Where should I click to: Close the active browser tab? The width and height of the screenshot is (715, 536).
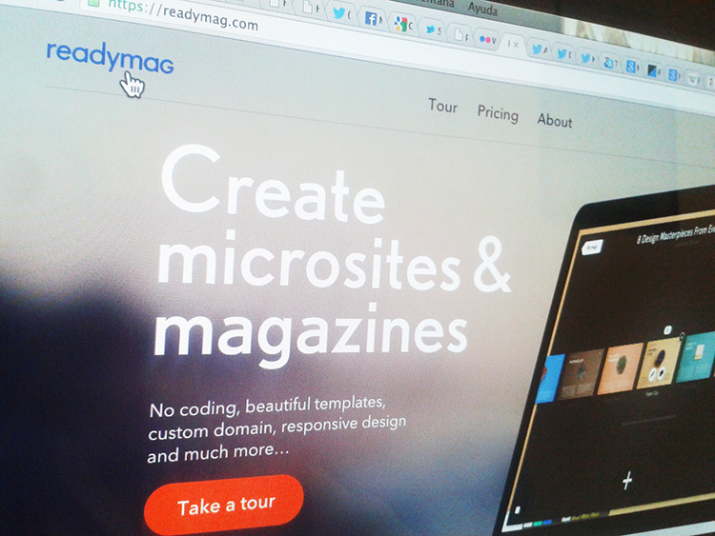516,44
